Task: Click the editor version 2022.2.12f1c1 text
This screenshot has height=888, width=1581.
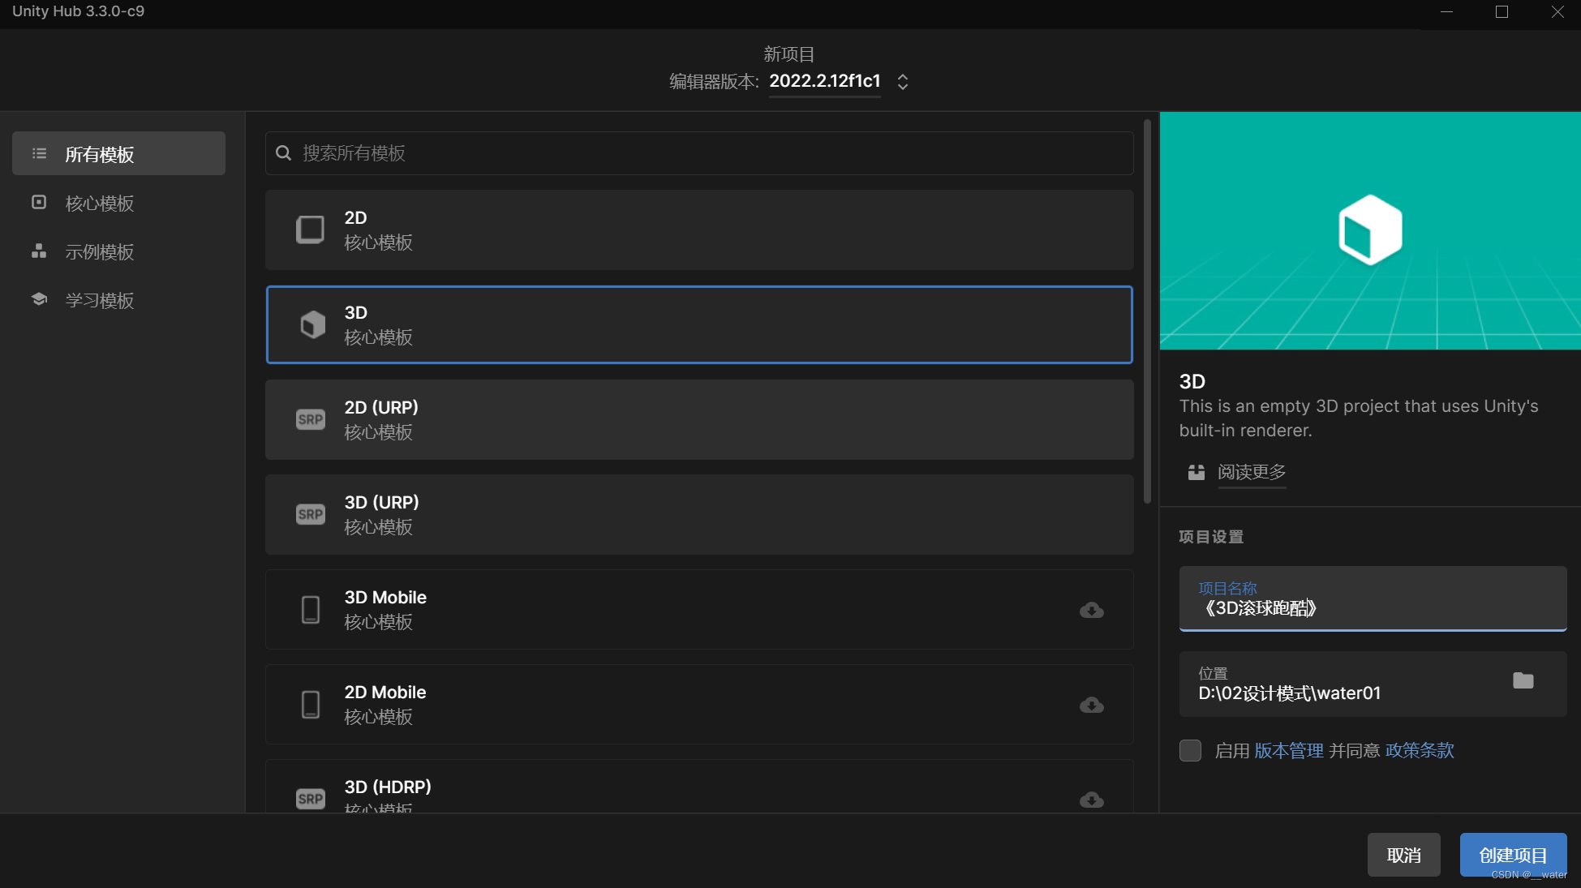Action: coord(824,81)
